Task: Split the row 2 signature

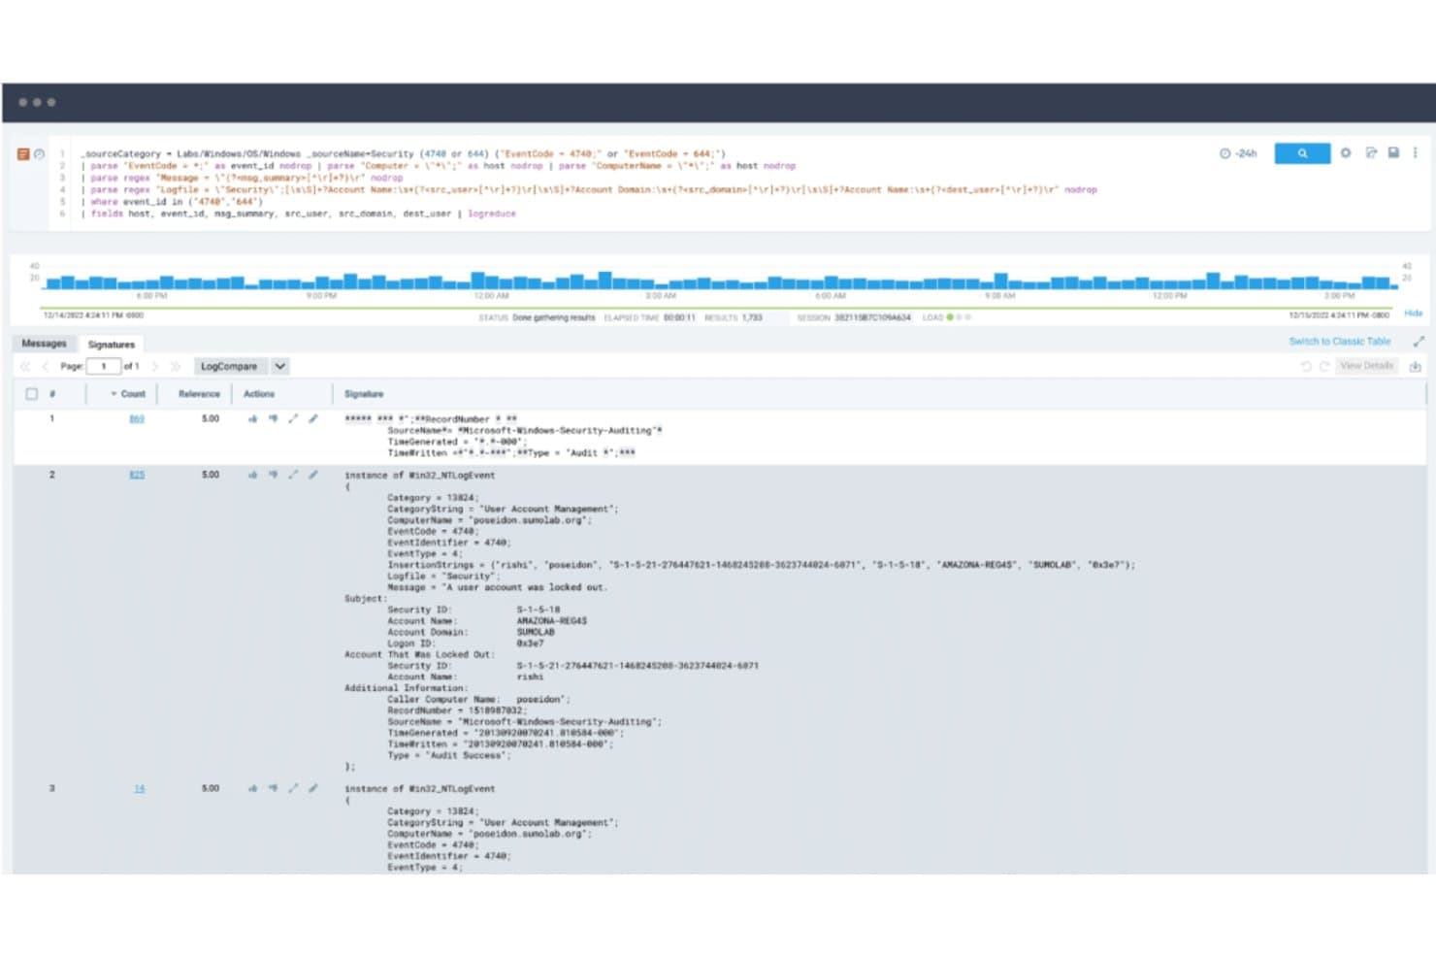Action: pyautogui.click(x=293, y=476)
